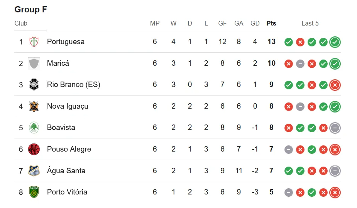This screenshot has height=208, width=357.
Task: Click the Água Santa club crest
Action: (x=34, y=171)
